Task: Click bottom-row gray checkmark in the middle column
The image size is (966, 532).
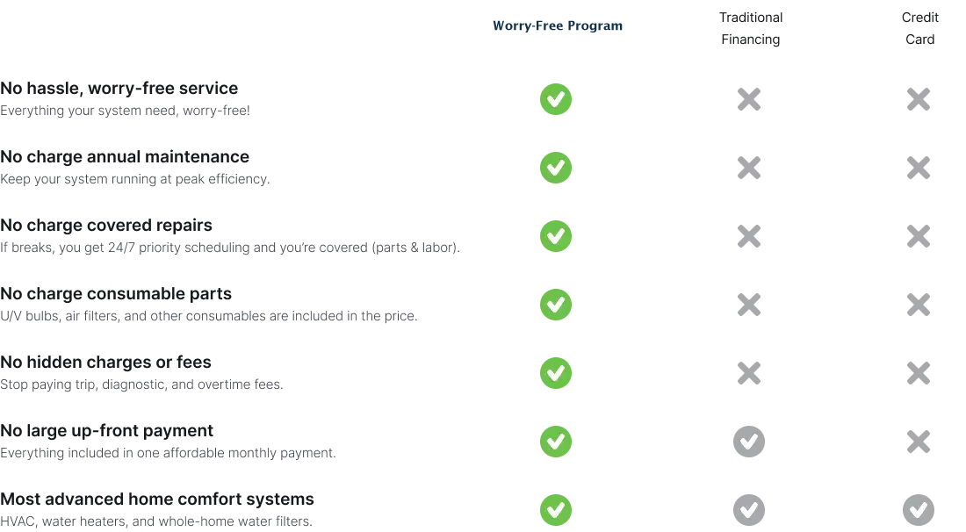Action: [x=748, y=509]
